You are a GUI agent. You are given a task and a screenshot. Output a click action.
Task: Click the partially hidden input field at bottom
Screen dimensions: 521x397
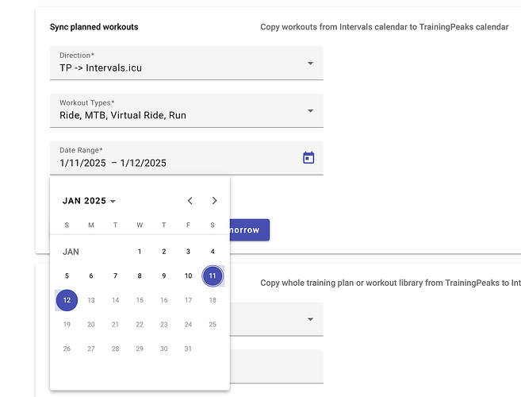click(277, 366)
